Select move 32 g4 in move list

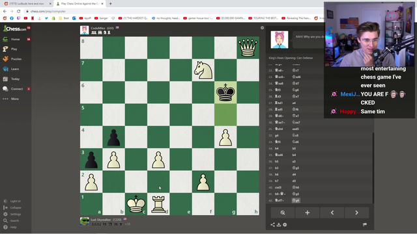coord(276,135)
